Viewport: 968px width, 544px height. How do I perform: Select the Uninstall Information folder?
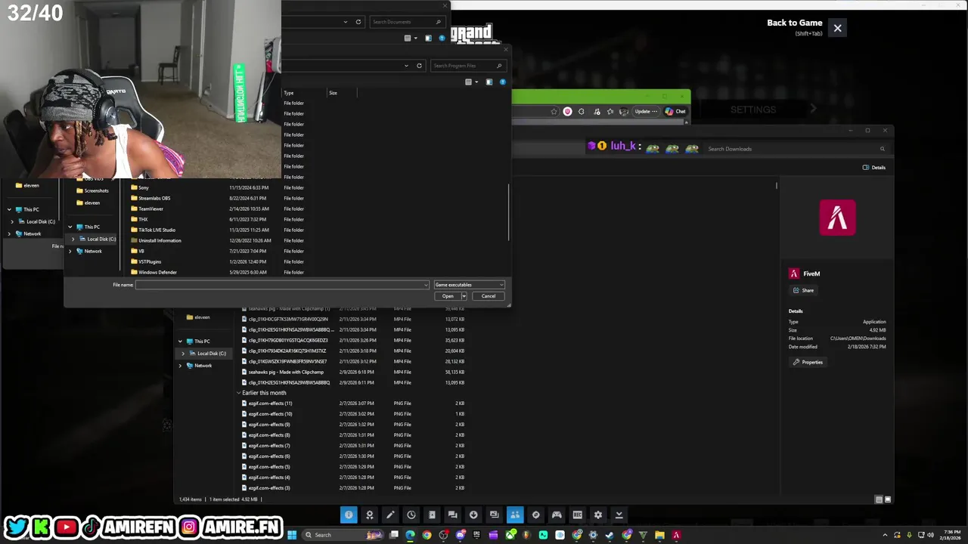click(x=160, y=240)
